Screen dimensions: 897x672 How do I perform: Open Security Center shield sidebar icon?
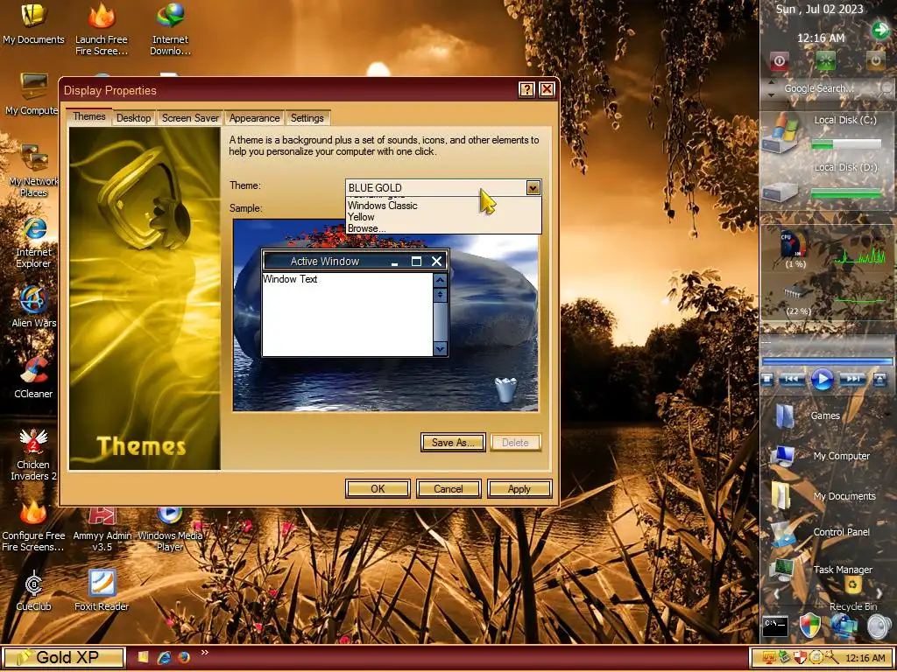pyautogui.click(x=809, y=626)
